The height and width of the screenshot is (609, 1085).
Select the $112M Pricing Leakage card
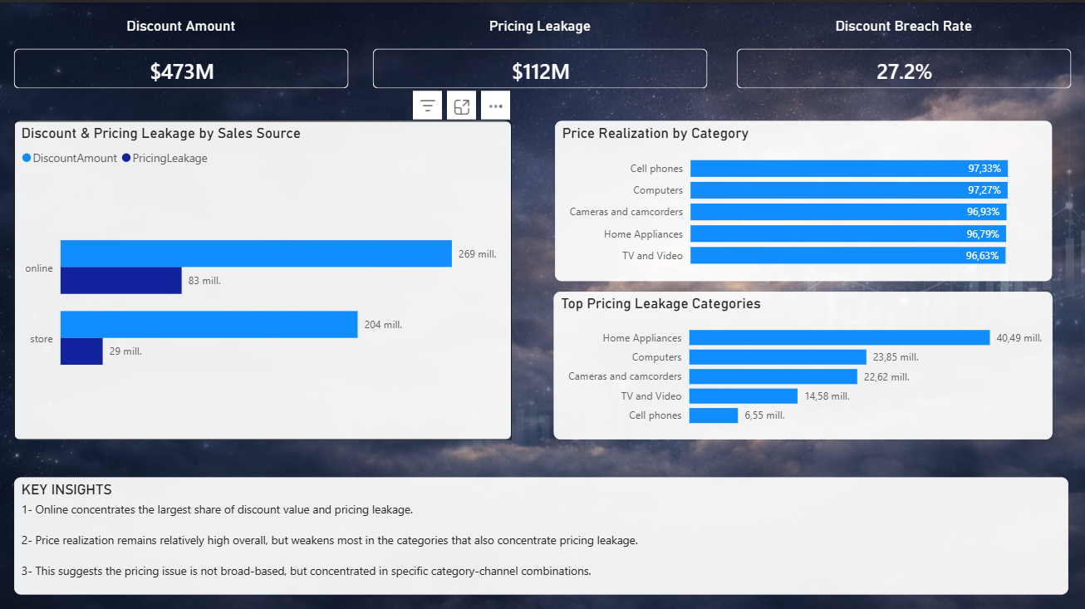tap(539, 69)
